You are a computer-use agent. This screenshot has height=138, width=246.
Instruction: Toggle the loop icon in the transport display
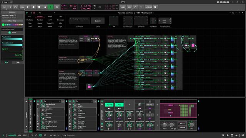tap(100, 7)
